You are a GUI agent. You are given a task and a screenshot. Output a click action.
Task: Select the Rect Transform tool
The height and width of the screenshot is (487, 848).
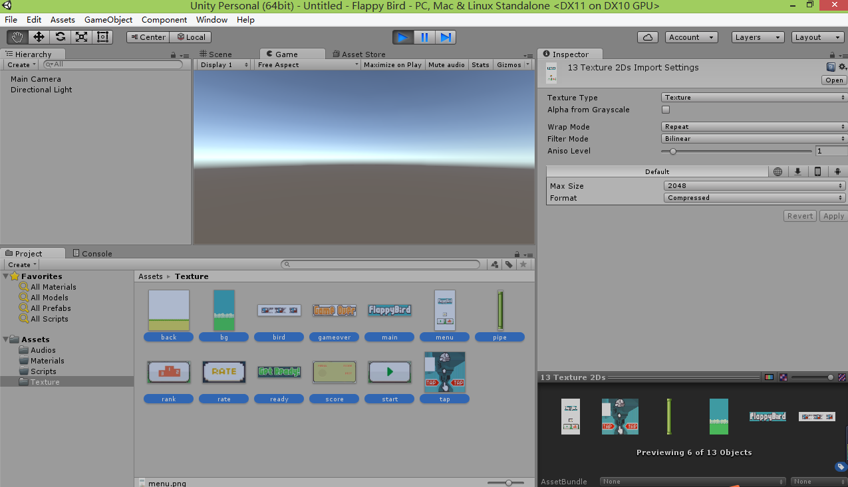(102, 37)
